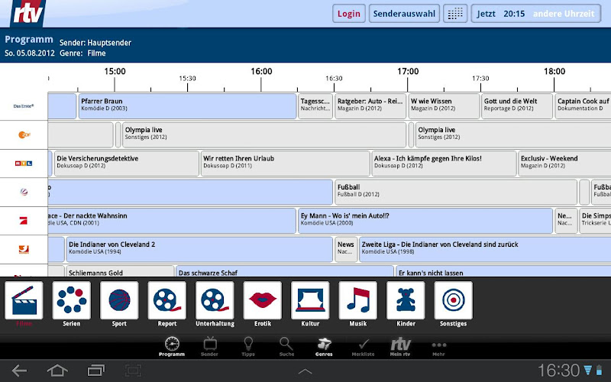Open the Tipps tab
The height and width of the screenshot is (382, 611).
[248, 347]
